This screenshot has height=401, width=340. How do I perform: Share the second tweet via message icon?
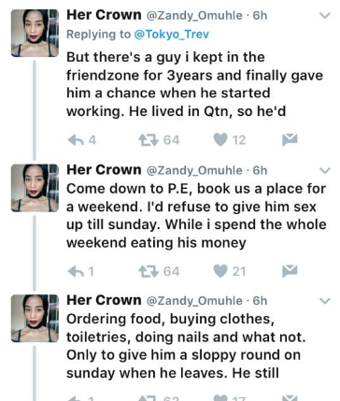(x=290, y=271)
